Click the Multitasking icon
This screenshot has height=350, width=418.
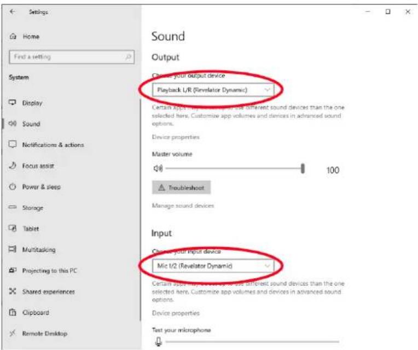pyautogui.click(x=13, y=249)
